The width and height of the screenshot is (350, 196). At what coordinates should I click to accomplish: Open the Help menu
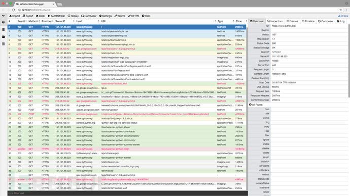pyautogui.click(x=146, y=16)
